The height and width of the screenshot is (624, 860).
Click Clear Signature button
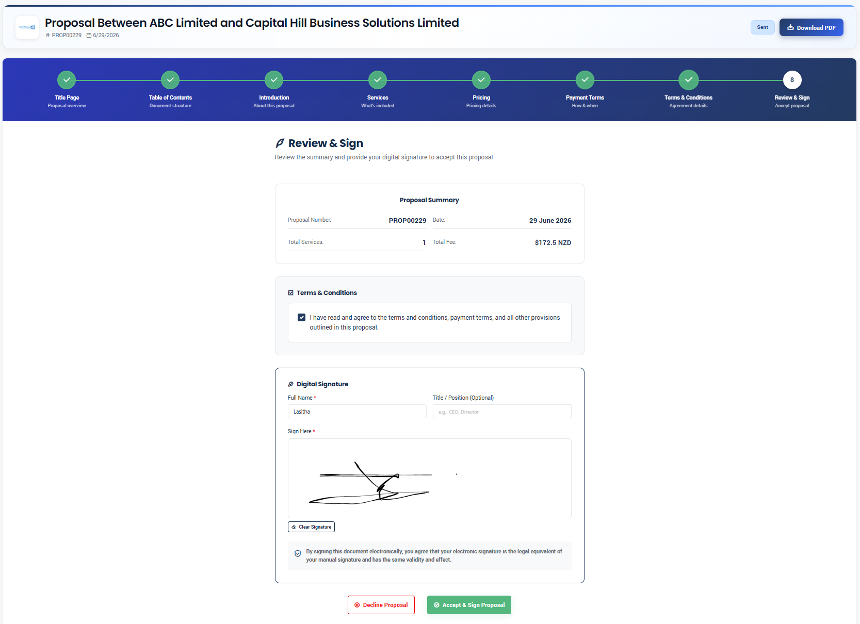(311, 527)
